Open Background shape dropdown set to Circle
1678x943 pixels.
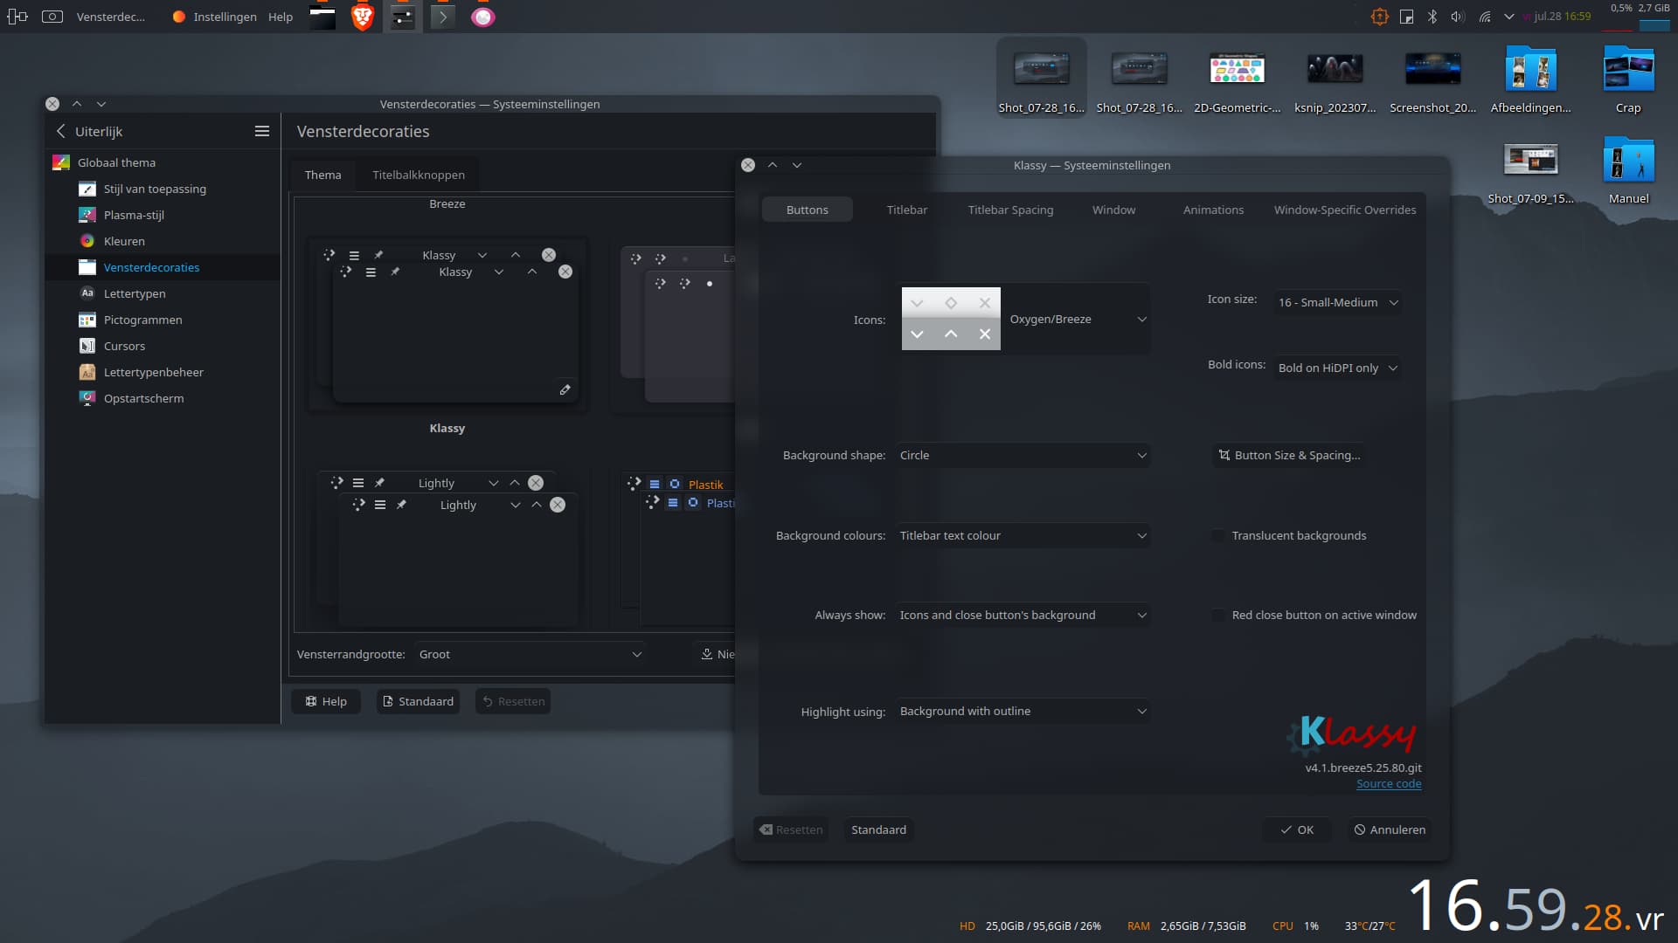click(x=1023, y=455)
